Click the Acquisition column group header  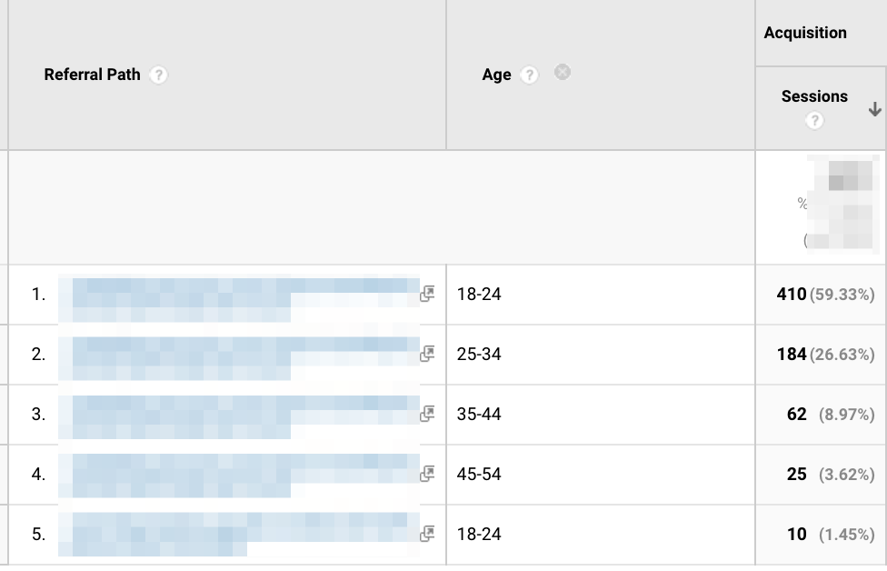click(x=805, y=33)
